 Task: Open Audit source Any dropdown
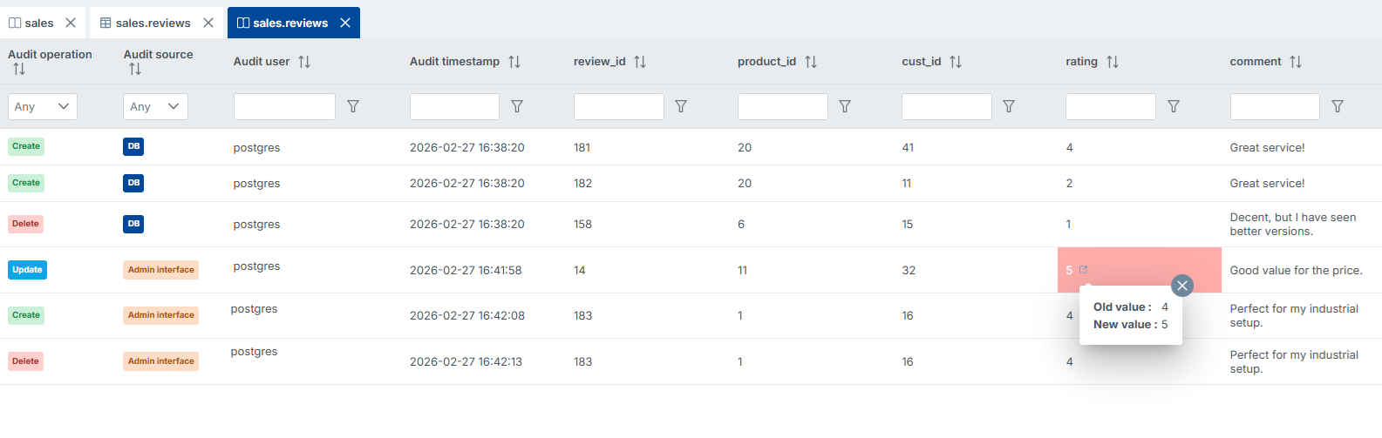(x=155, y=106)
